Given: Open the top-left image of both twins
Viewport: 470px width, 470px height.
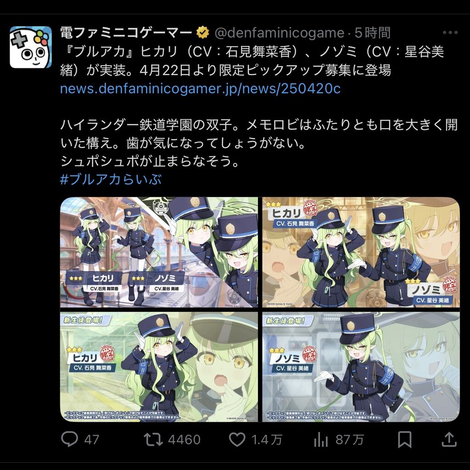Looking at the screenshot, I should [159, 252].
